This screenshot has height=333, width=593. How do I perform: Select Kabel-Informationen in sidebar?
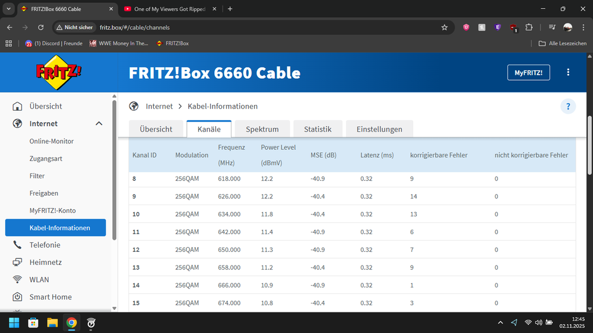(x=56, y=228)
